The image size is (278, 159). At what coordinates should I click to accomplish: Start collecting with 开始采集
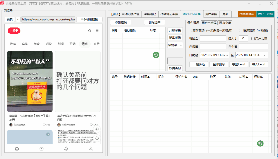pyautogui.click(x=175, y=30)
